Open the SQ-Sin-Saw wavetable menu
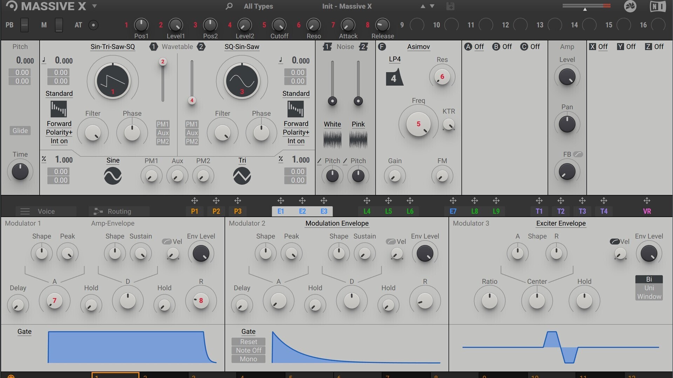Viewport: 673px width, 378px height. click(x=242, y=47)
